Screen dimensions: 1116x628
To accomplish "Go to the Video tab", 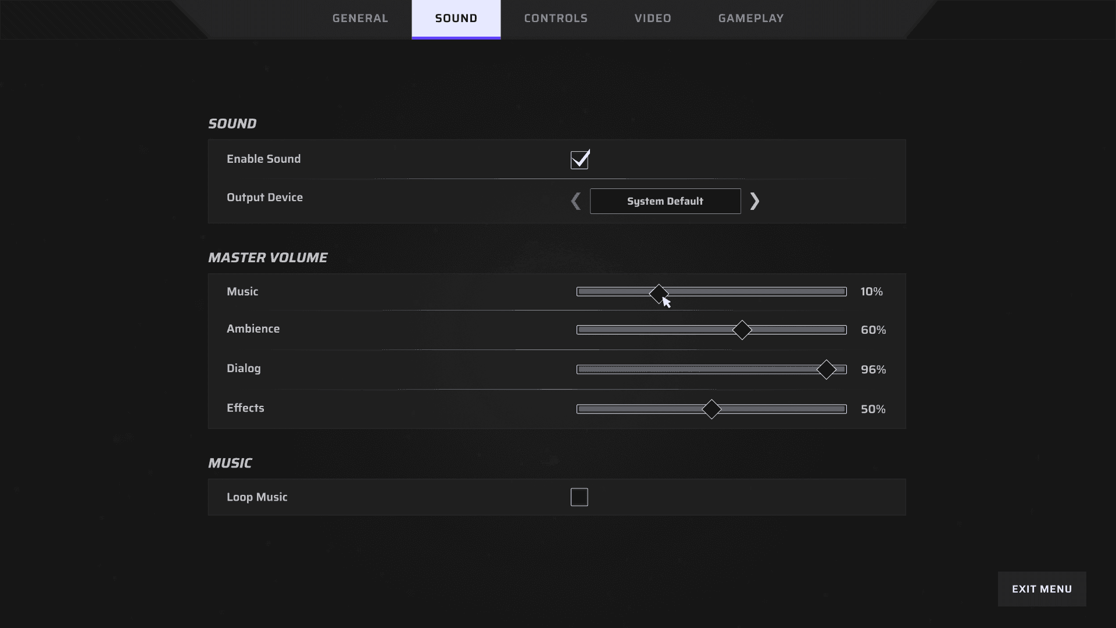I will pyautogui.click(x=653, y=19).
